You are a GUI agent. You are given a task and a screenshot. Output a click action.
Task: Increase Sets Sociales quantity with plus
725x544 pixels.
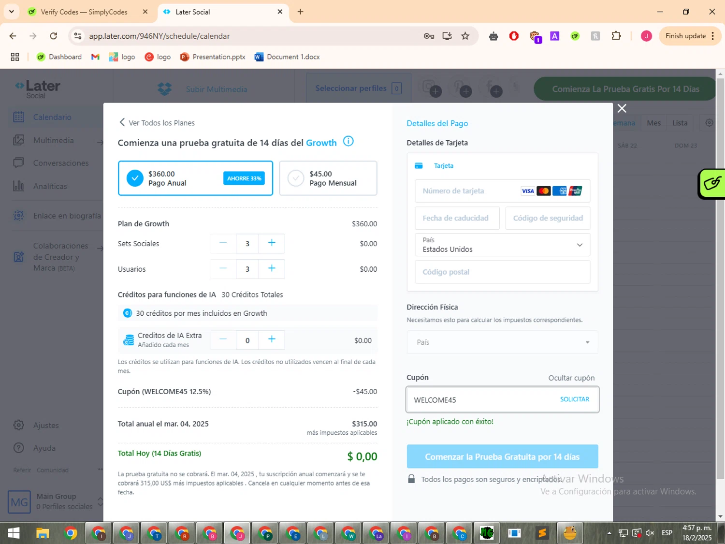tap(272, 243)
